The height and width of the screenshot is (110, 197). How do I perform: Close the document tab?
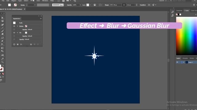click(x=25, y=9)
